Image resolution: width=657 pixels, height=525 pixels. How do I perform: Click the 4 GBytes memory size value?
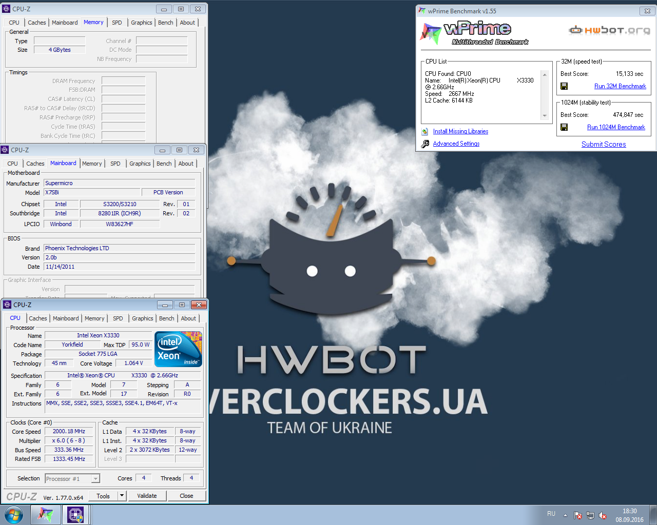click(60, 50)
